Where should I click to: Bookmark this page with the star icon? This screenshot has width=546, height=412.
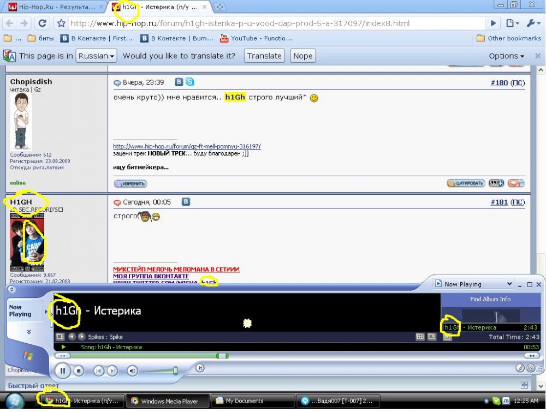tap(61, 23)
